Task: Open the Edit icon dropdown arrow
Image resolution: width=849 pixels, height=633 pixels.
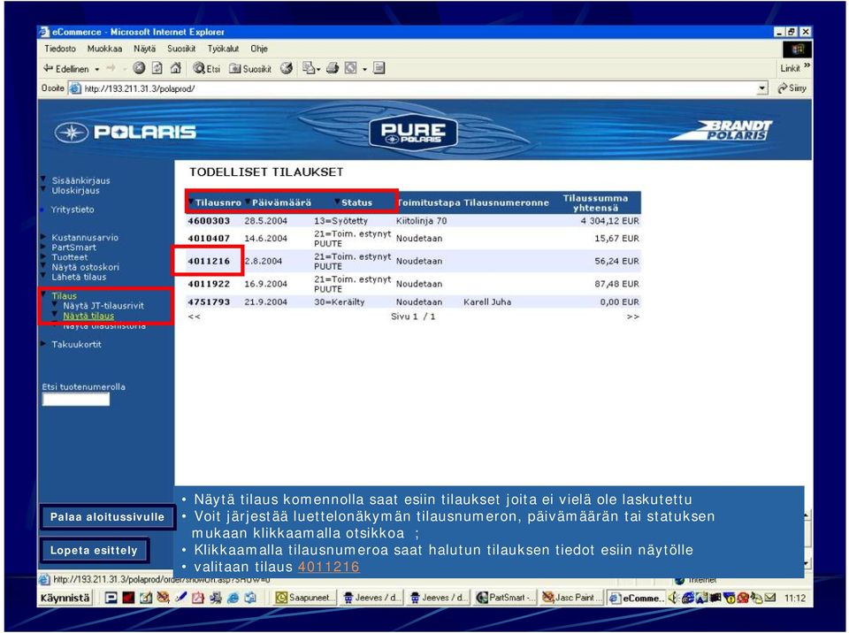Action: tap(364, 69)
